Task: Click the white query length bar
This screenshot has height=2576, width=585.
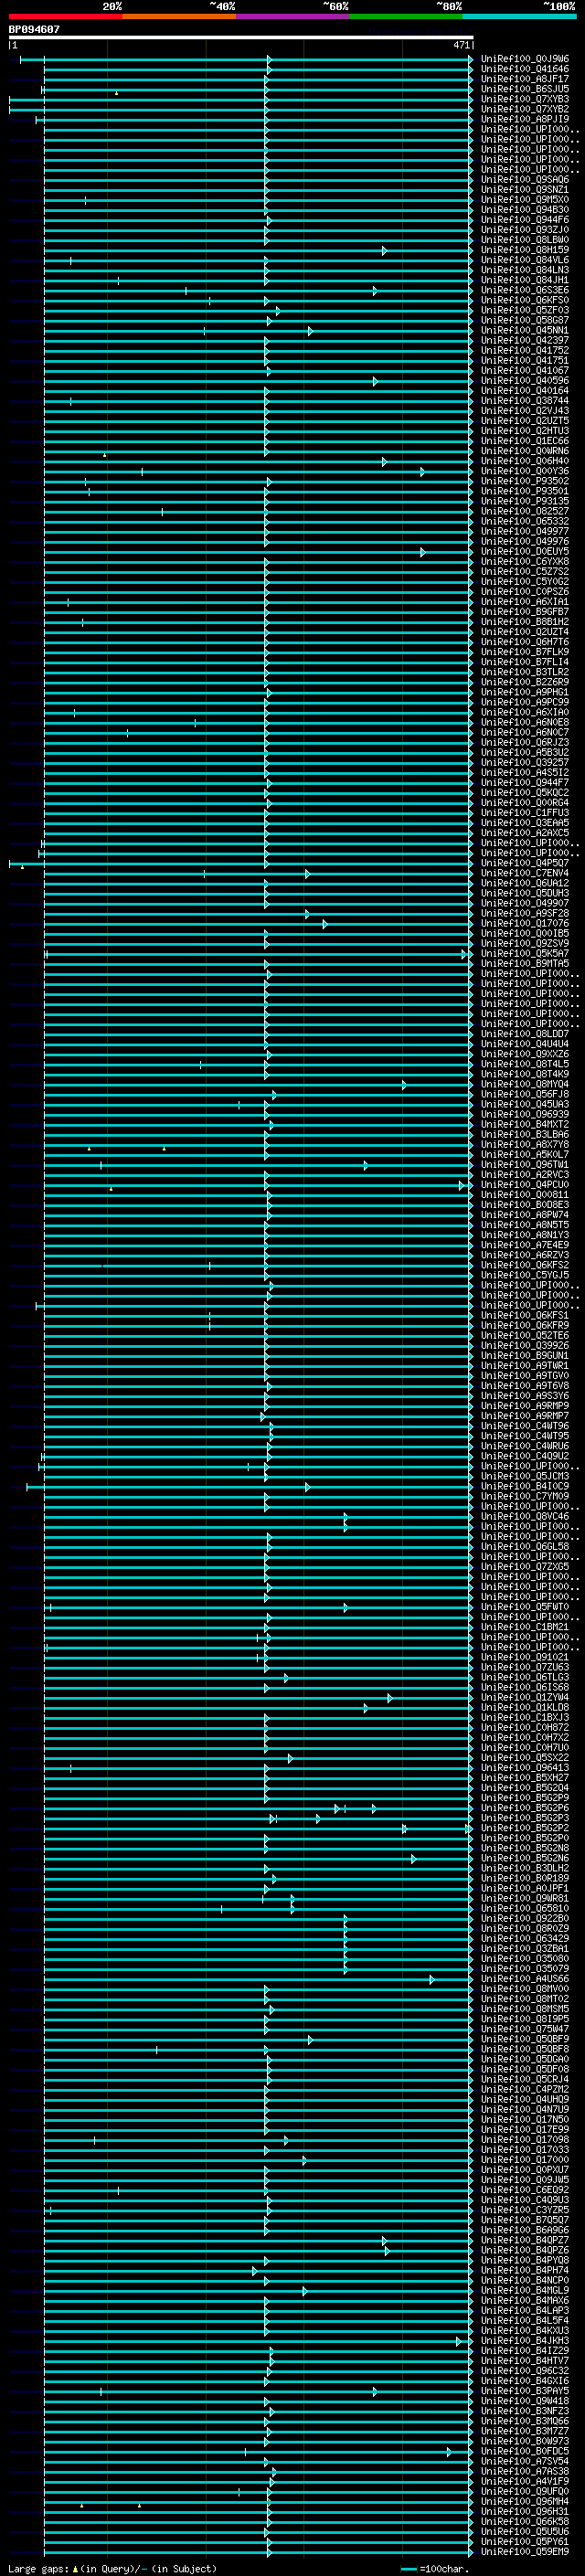Action: click(240, 37)
